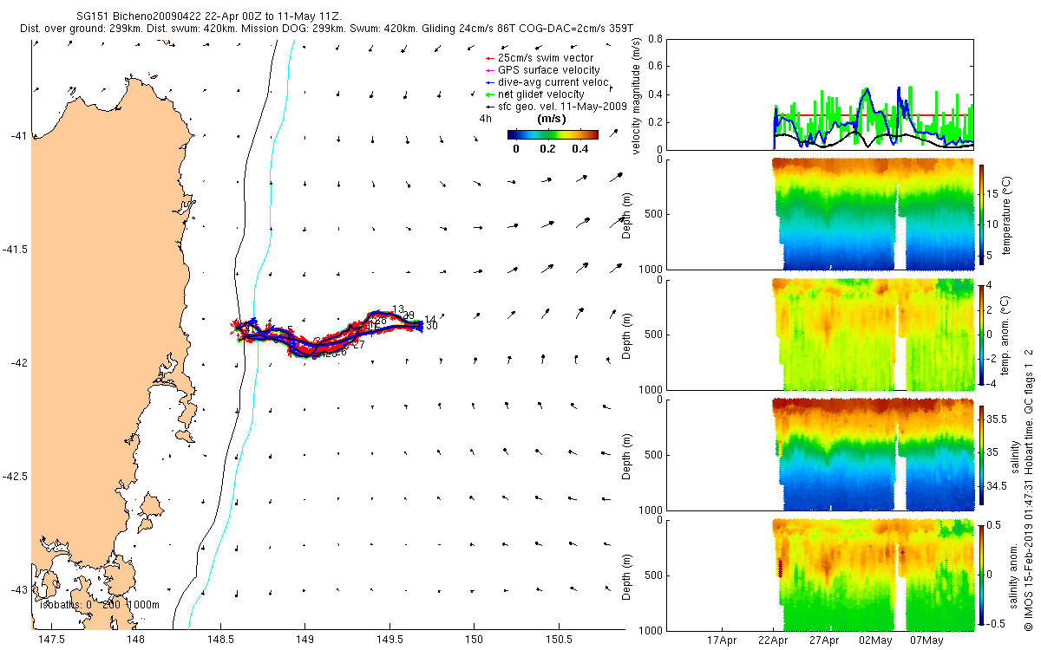The width and height of the screenshot is (1041, 650).
Task: Click the '0.2' tick under the velocity colorbar
Action: [547, 149]
